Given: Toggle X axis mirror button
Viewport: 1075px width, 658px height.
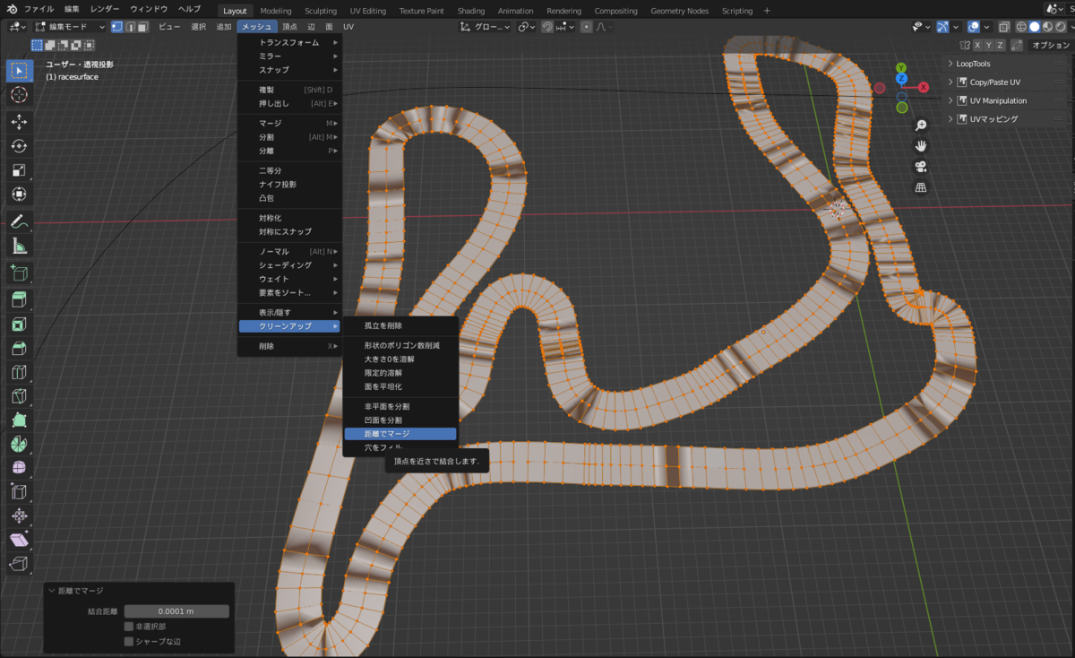Looking at the screenshot, I should [977, 45].
